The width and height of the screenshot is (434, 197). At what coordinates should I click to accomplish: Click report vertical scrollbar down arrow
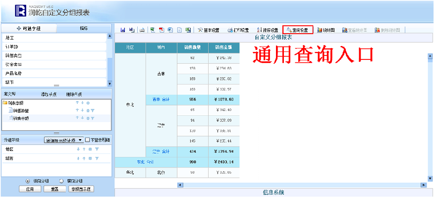click(x=430, y=179)
